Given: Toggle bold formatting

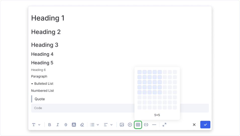Looking at the screenshot, I should [x=49, y=125].
